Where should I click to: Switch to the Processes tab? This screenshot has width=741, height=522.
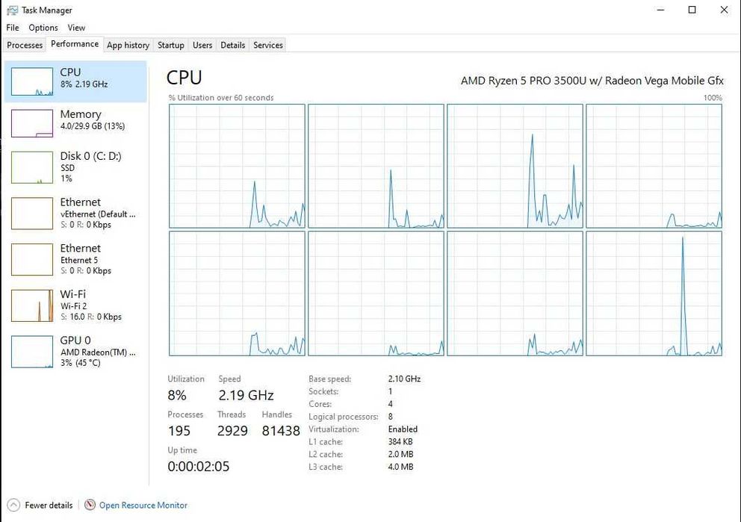tap(25, 45)
